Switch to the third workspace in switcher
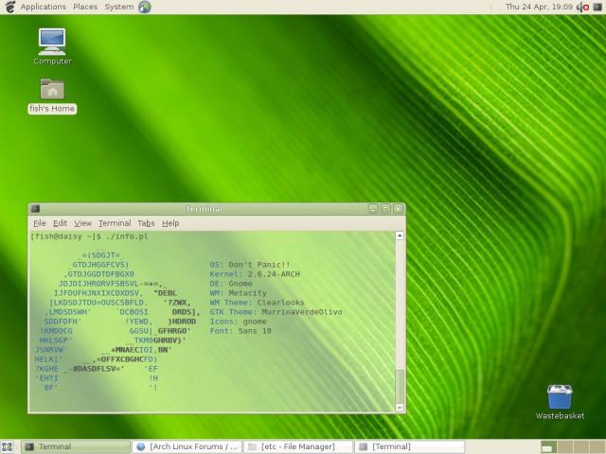 click(x=580, y=446)
